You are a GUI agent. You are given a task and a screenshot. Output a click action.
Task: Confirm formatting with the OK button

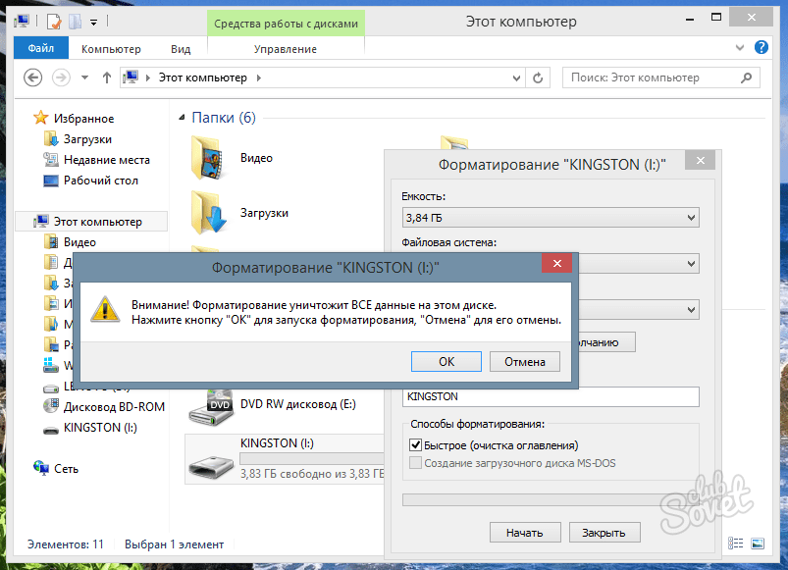tap(447, 362)
